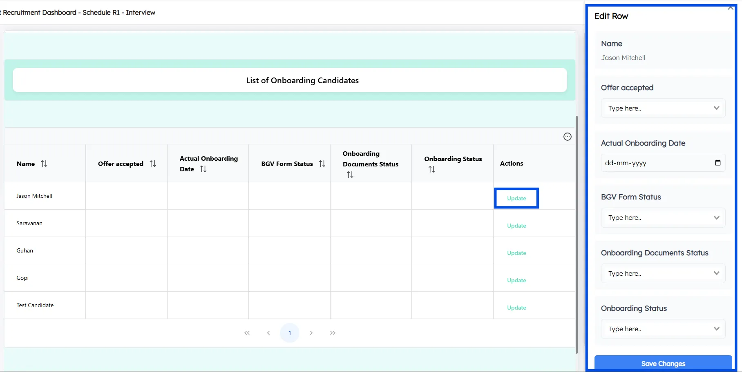
Task: Jump to the first page of candidates
Action: pos(247,332)
